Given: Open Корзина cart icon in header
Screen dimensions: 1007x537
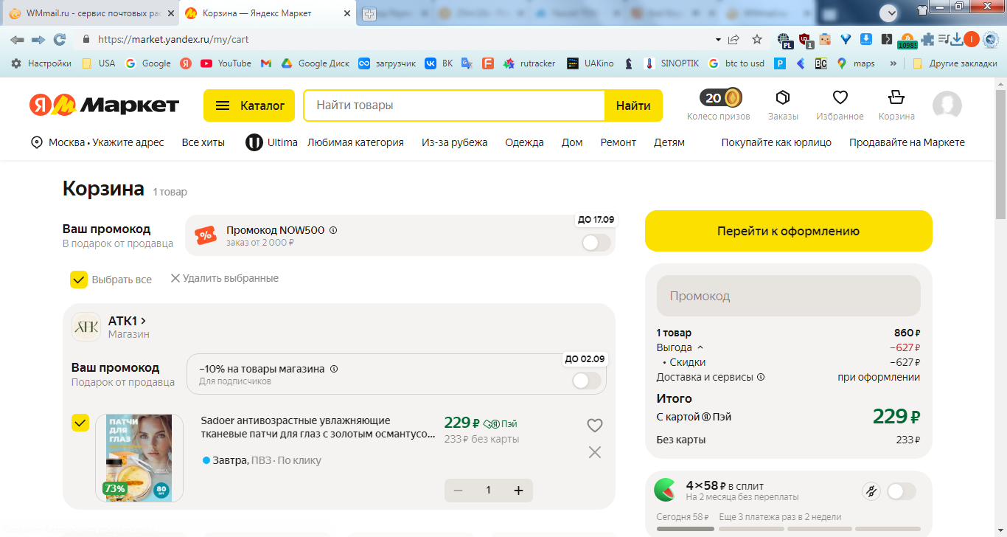Looking at the screenshot, I should [x=896, y=97].
